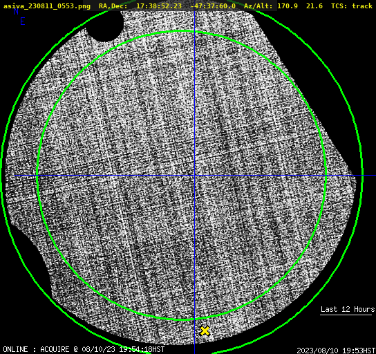
Task: Click the blue N north compass label
Action: coord(16,11)
